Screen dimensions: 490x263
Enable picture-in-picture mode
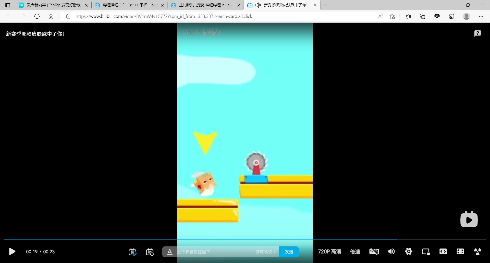[x=426, y=252]
